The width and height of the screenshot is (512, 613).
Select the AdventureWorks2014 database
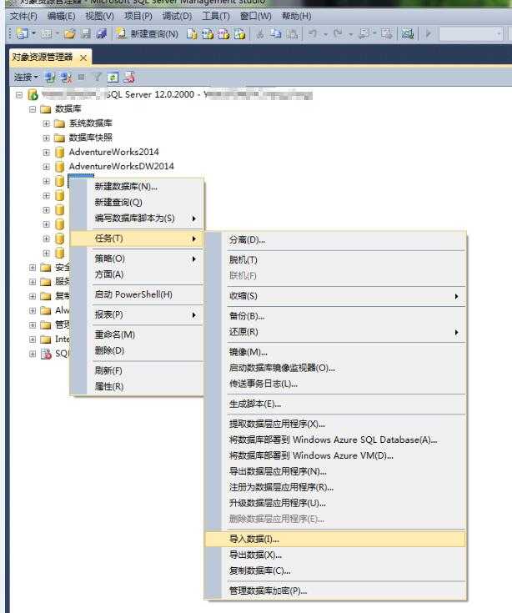113,152
